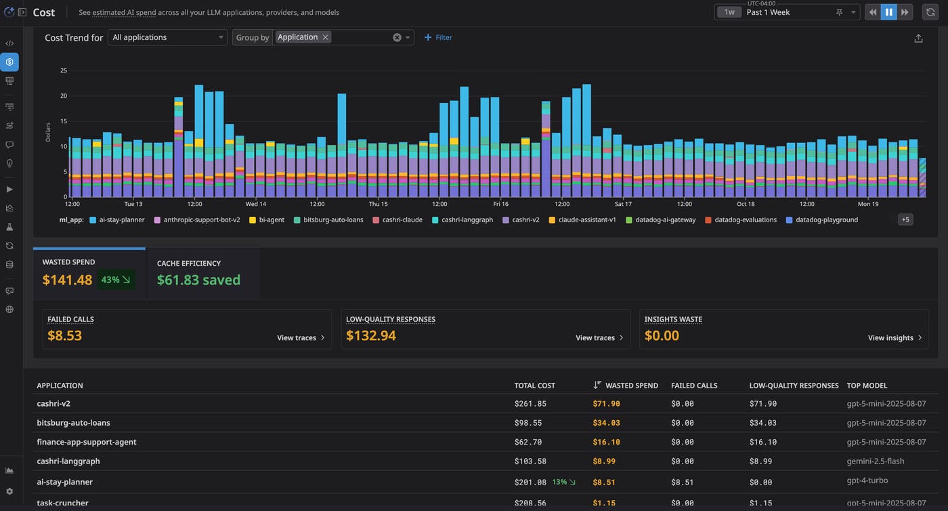Open the code traces icon in sidebar
This screenshot has width=948, height=511.
(x=9, y=43)
